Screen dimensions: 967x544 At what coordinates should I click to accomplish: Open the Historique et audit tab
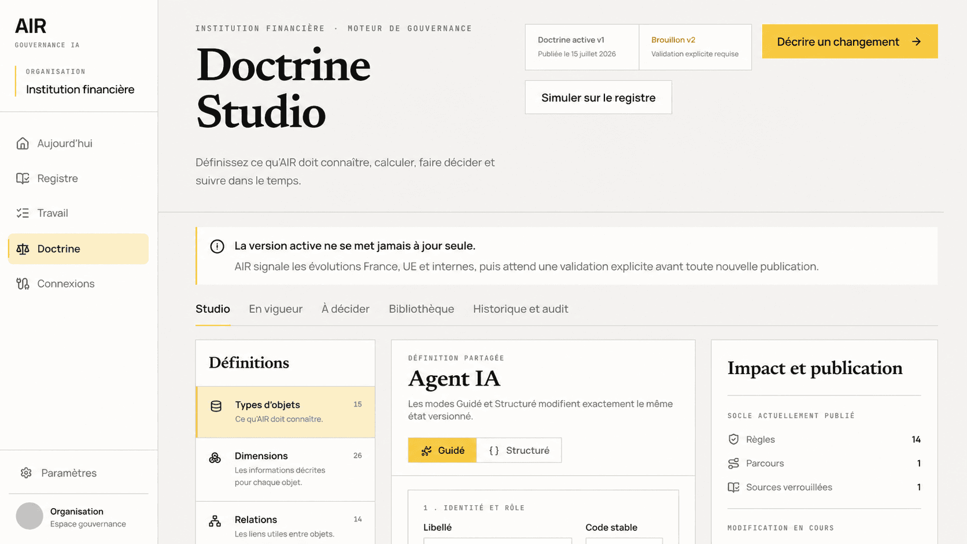coord(521,309)
